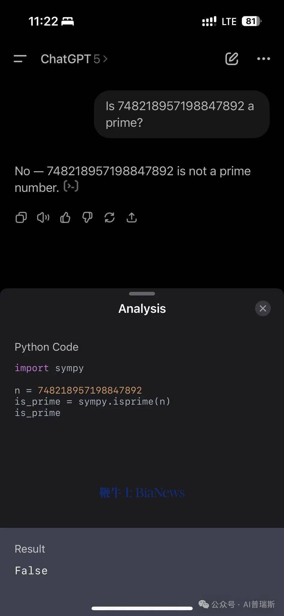Tap the user message about prime number
This screenshot has width=284, height=616.
182,114
